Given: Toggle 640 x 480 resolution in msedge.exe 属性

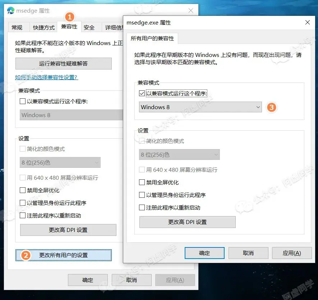Looking at the screenshot, I should [x=142, y=170].
